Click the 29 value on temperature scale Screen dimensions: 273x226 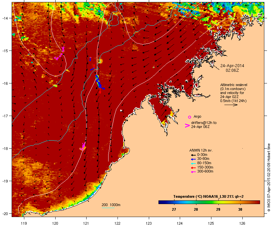218,209
